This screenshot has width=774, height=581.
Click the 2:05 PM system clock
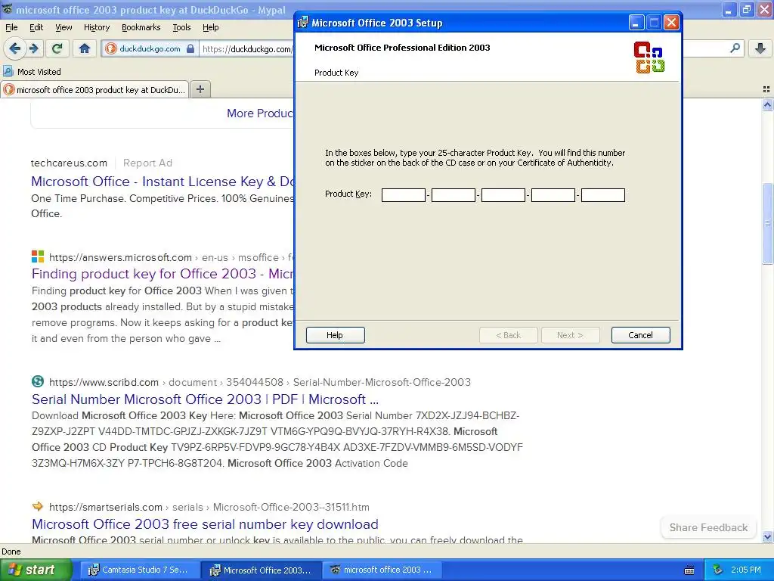coord(745,570)
